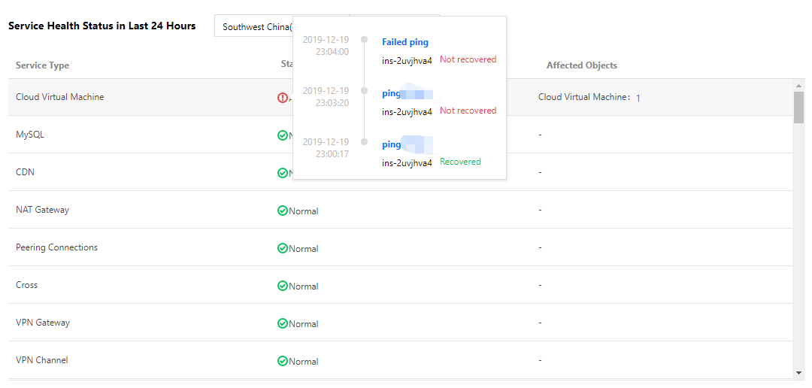The image size is (812, 388).
Task: Click the red abnormal status icon for Cloud Virtual Machine
Action: (x=283, y=98)
